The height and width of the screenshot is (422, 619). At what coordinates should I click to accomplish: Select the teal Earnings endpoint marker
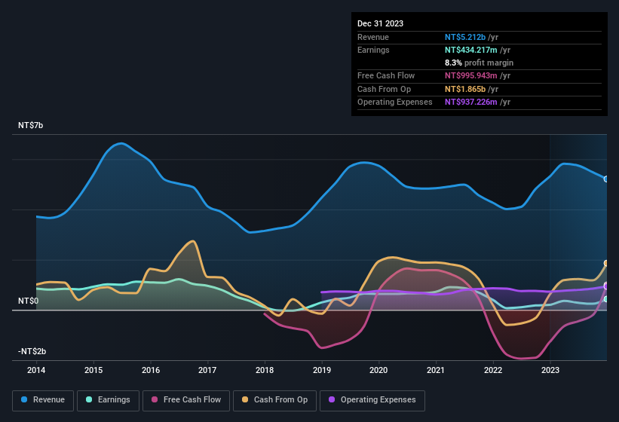pyautogui.click(x=606, y=299)
